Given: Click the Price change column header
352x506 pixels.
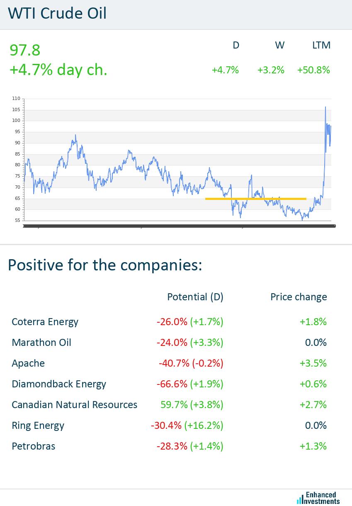Looking at the screenshot, I should point(299,297).
